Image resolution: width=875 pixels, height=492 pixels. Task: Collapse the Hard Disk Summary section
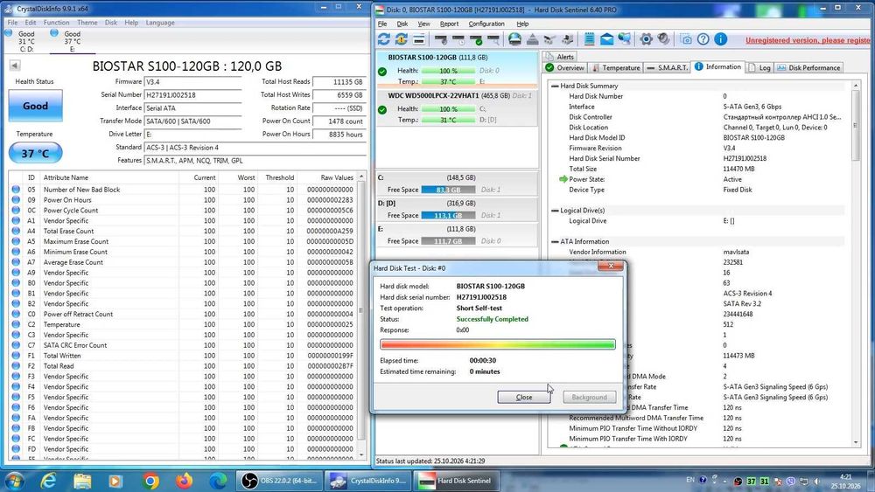[x=555, y=86]
